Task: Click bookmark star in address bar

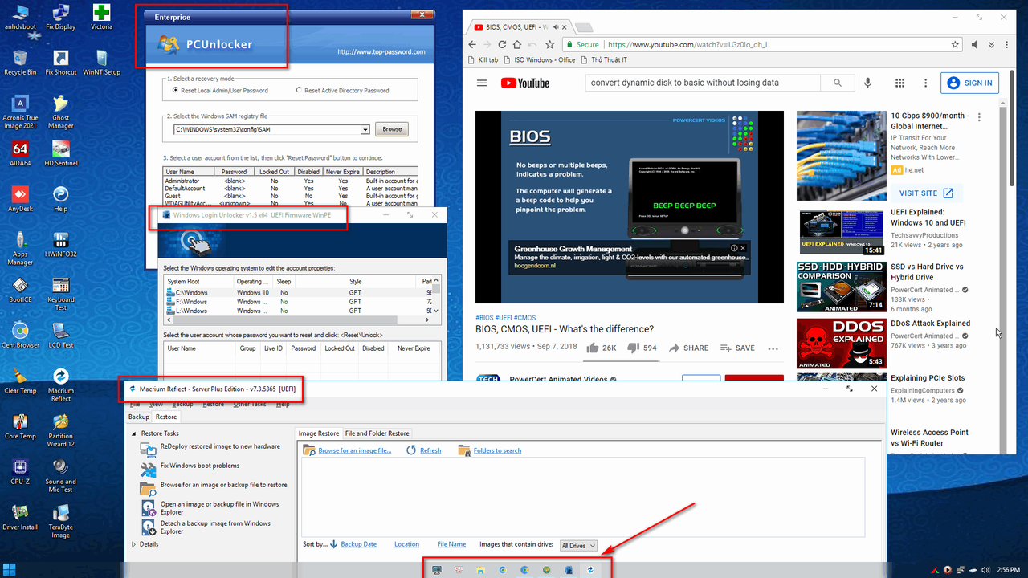Action: click(x=956, y=45)
